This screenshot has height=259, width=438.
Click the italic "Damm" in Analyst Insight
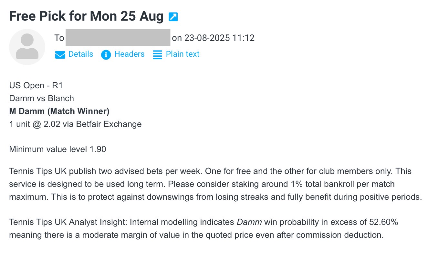pyautogui.click(x=249, y=222)
